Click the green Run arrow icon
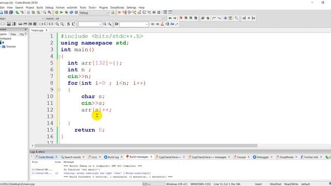Image resolution: width=331 pixels, height=186 pixels. click(62, 12)
